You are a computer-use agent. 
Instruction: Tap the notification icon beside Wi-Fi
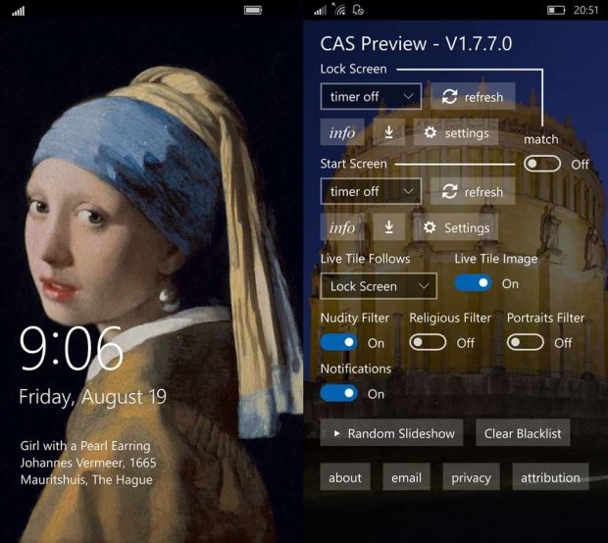[x=358, y=9]
